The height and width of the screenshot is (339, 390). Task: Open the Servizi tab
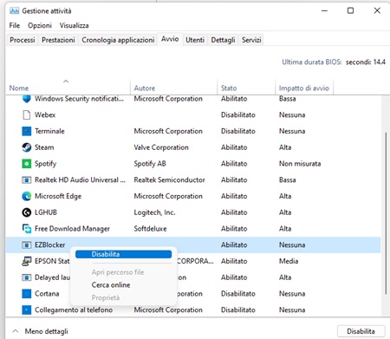click(x=251, y=40)
